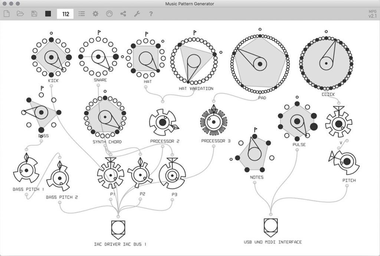Select the SYNTH CHORD pattern wheel
The width and height of the screenshot is (380, 256).
tap(105, 117)
